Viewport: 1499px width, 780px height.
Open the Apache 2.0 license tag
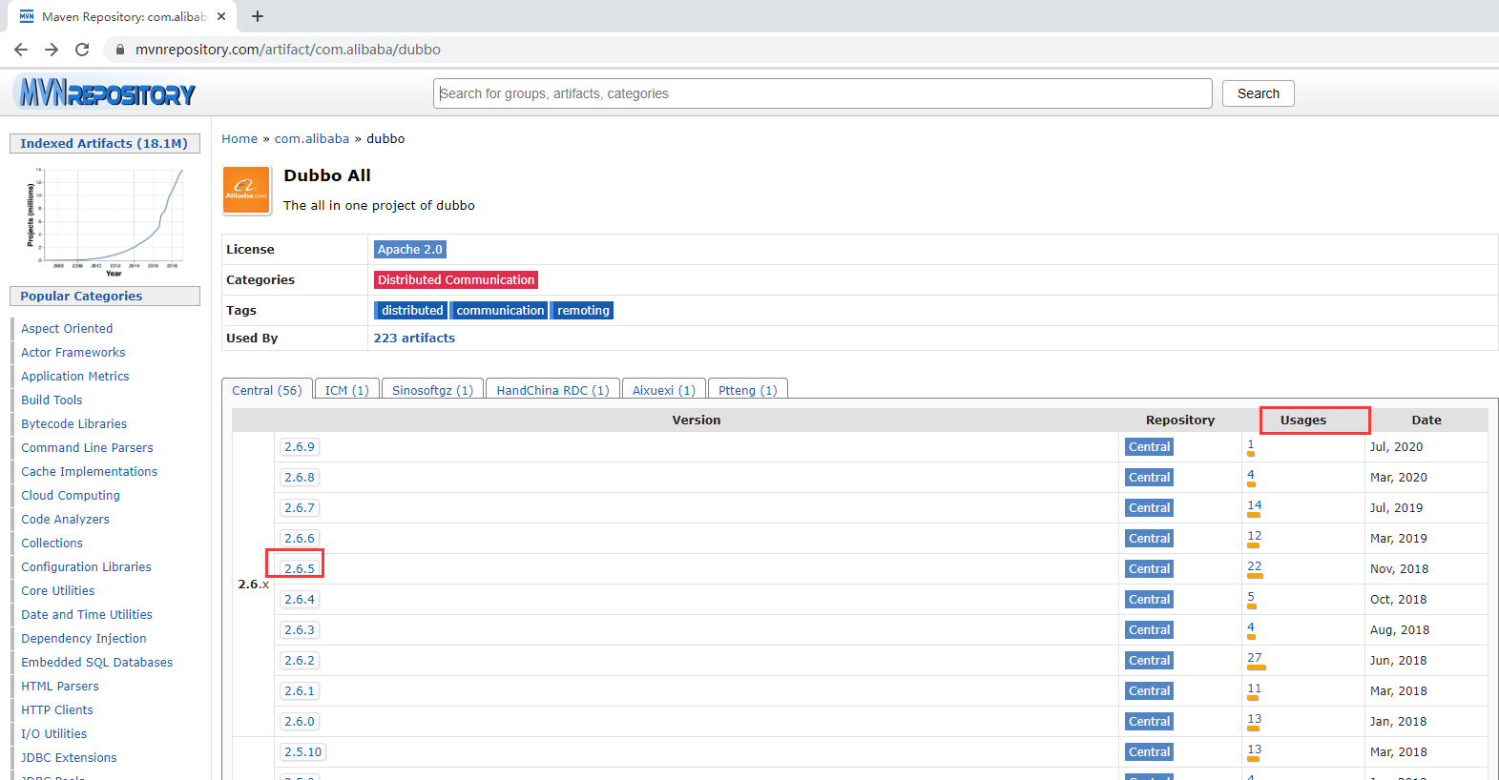pos(410,249)
